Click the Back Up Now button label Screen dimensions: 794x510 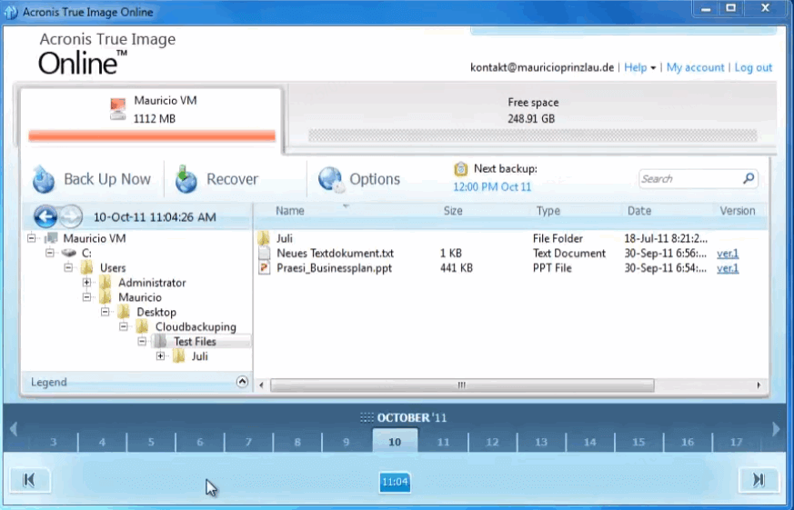pyautogui.click(x=106, y=179)
